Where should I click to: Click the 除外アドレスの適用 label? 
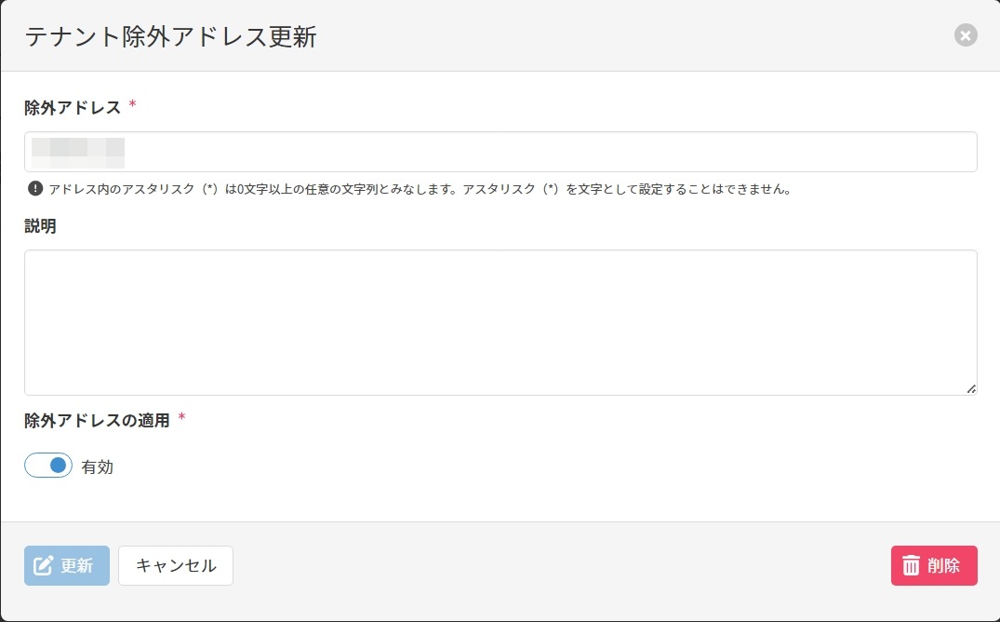(x=97, y=420)
